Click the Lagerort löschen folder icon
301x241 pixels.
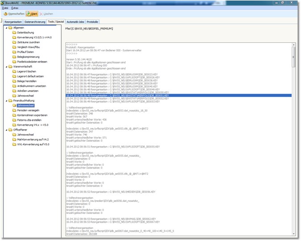coord(13,71)
